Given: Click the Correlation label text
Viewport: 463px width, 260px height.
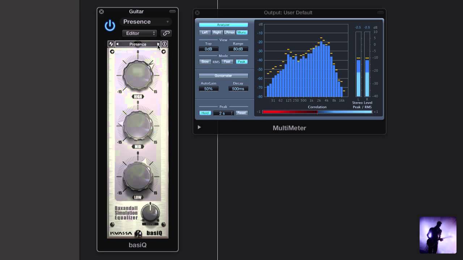Looking at the screenshot, I should (317, 107).
